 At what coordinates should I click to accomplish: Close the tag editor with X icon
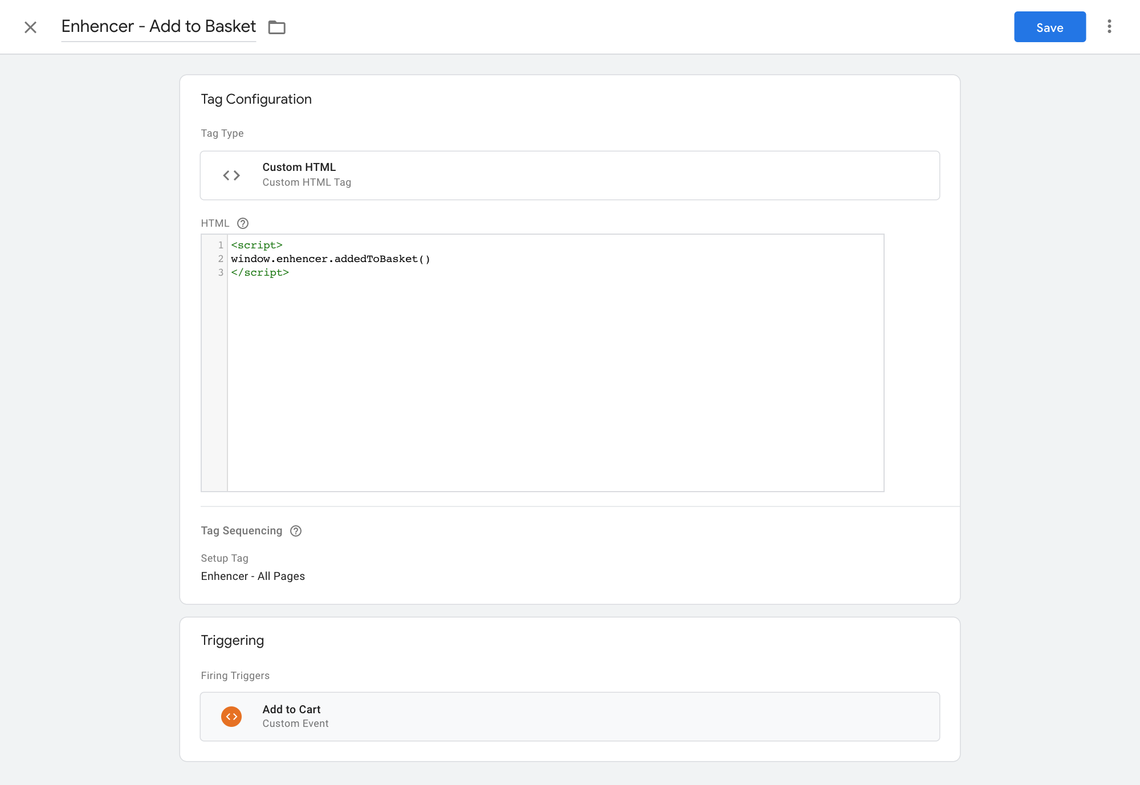tap(31, 27)
